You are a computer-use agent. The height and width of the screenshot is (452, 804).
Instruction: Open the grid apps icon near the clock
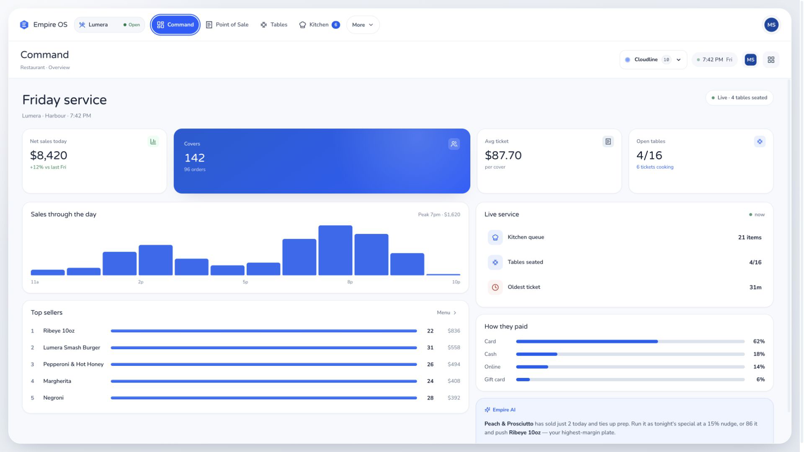point(771,60)
